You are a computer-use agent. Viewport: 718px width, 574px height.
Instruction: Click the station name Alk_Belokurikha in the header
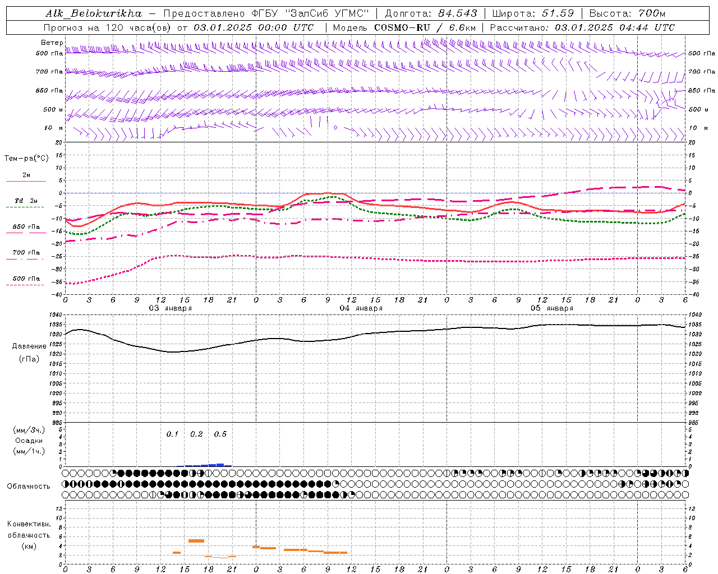pyautogui.click(x=94, y=13)
